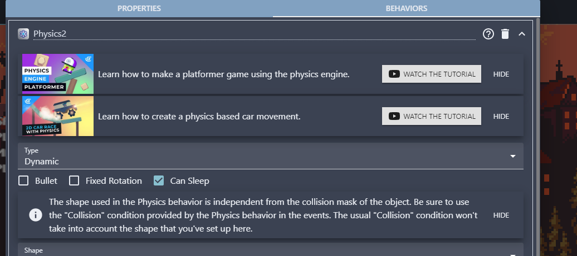
Task: Delete the Physics2 behavior with trash icon
Action: tap(505, 34)
